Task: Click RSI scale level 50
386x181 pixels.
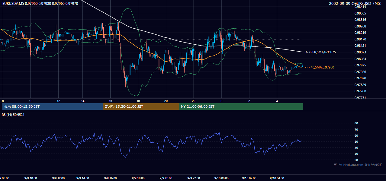Action: click(356, 141)
